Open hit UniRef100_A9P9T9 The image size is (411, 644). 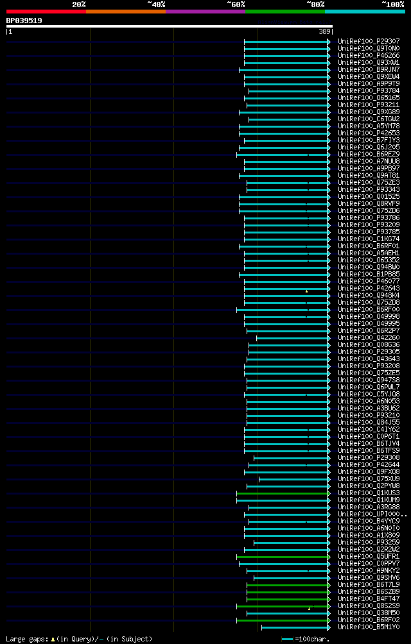pos(369,84)
